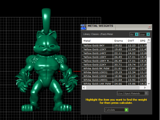Toggle the GV library switch
The height and width of the screenshot is (120, 160).
134,34
